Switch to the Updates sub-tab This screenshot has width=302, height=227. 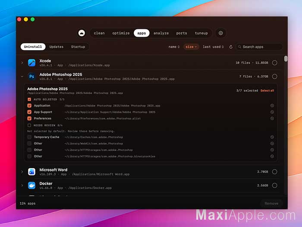point(57,47)
